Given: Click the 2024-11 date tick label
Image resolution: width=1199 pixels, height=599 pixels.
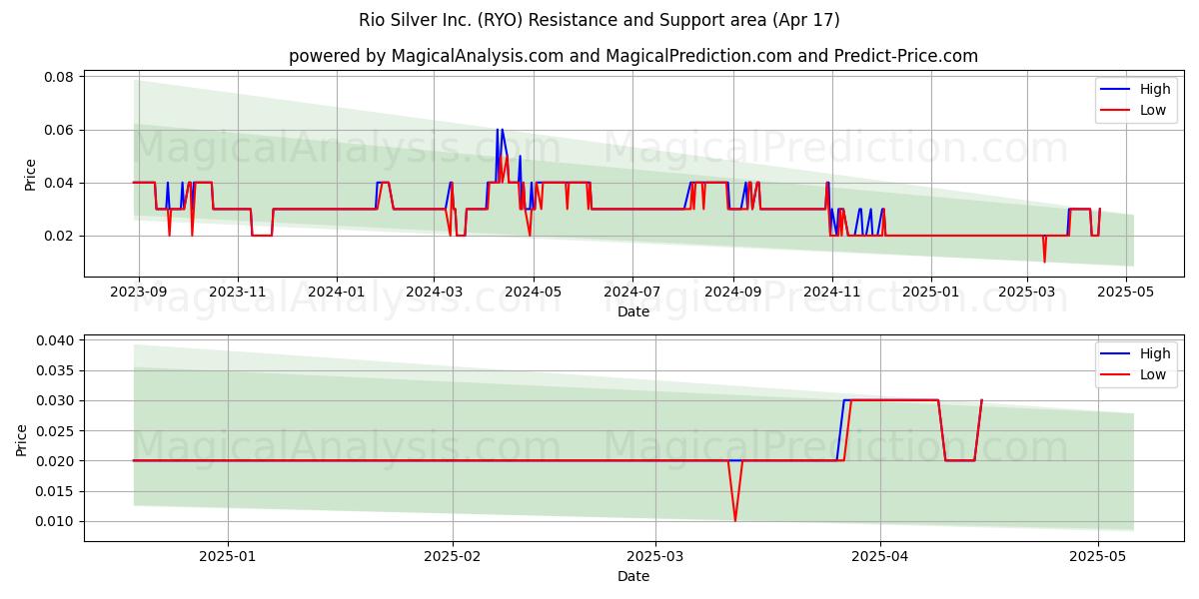Looking at the screenshot, I should 831,293.
